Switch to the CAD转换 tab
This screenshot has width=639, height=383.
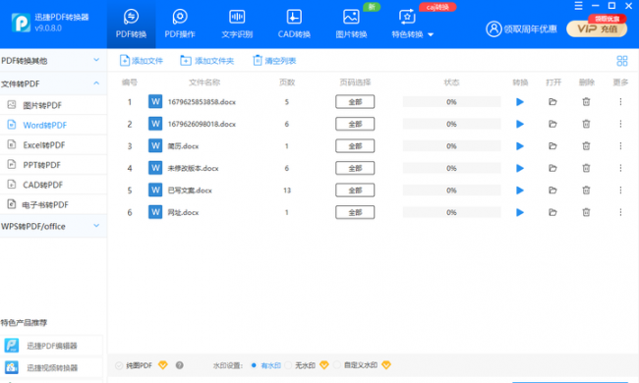tap(294, 25)
